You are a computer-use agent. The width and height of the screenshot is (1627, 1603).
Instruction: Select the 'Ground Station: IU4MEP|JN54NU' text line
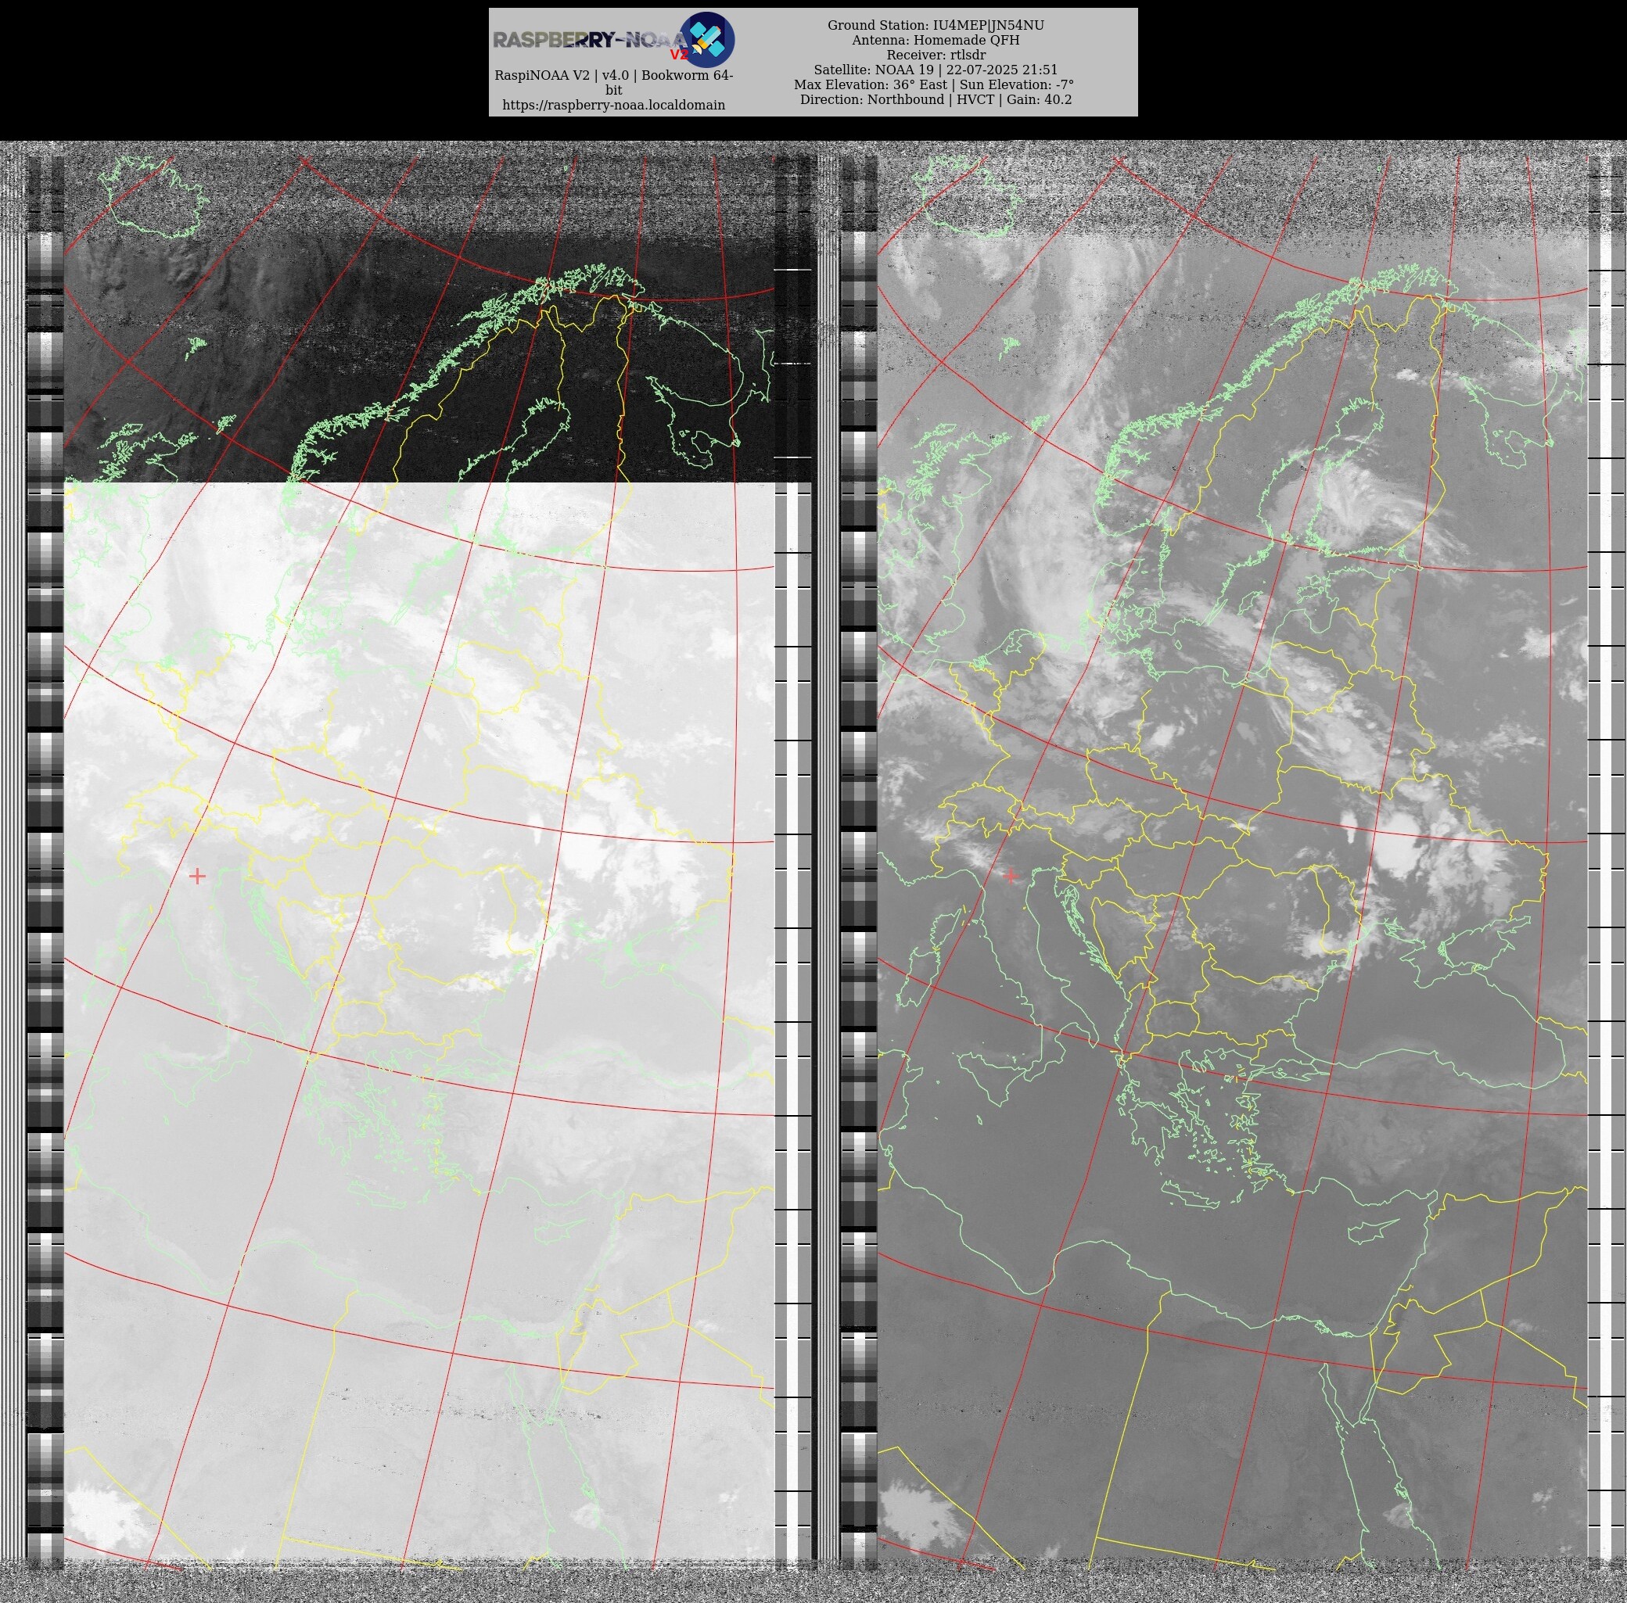coord(936,25)
